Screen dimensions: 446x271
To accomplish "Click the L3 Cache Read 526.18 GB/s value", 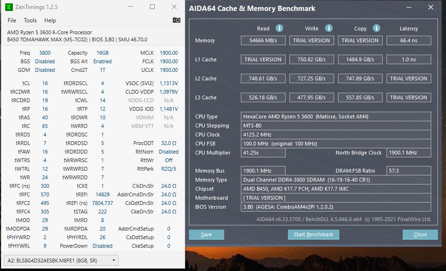I will pos(263,98).
